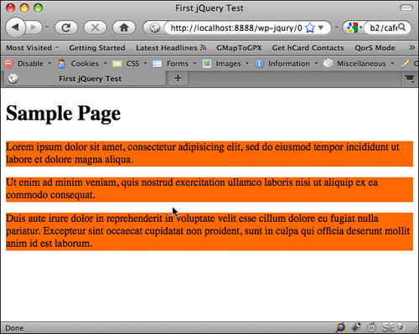This screenshot has width=419, height=334.
Task: Click the QorS Mode bookmark
Action: [375, 48]
